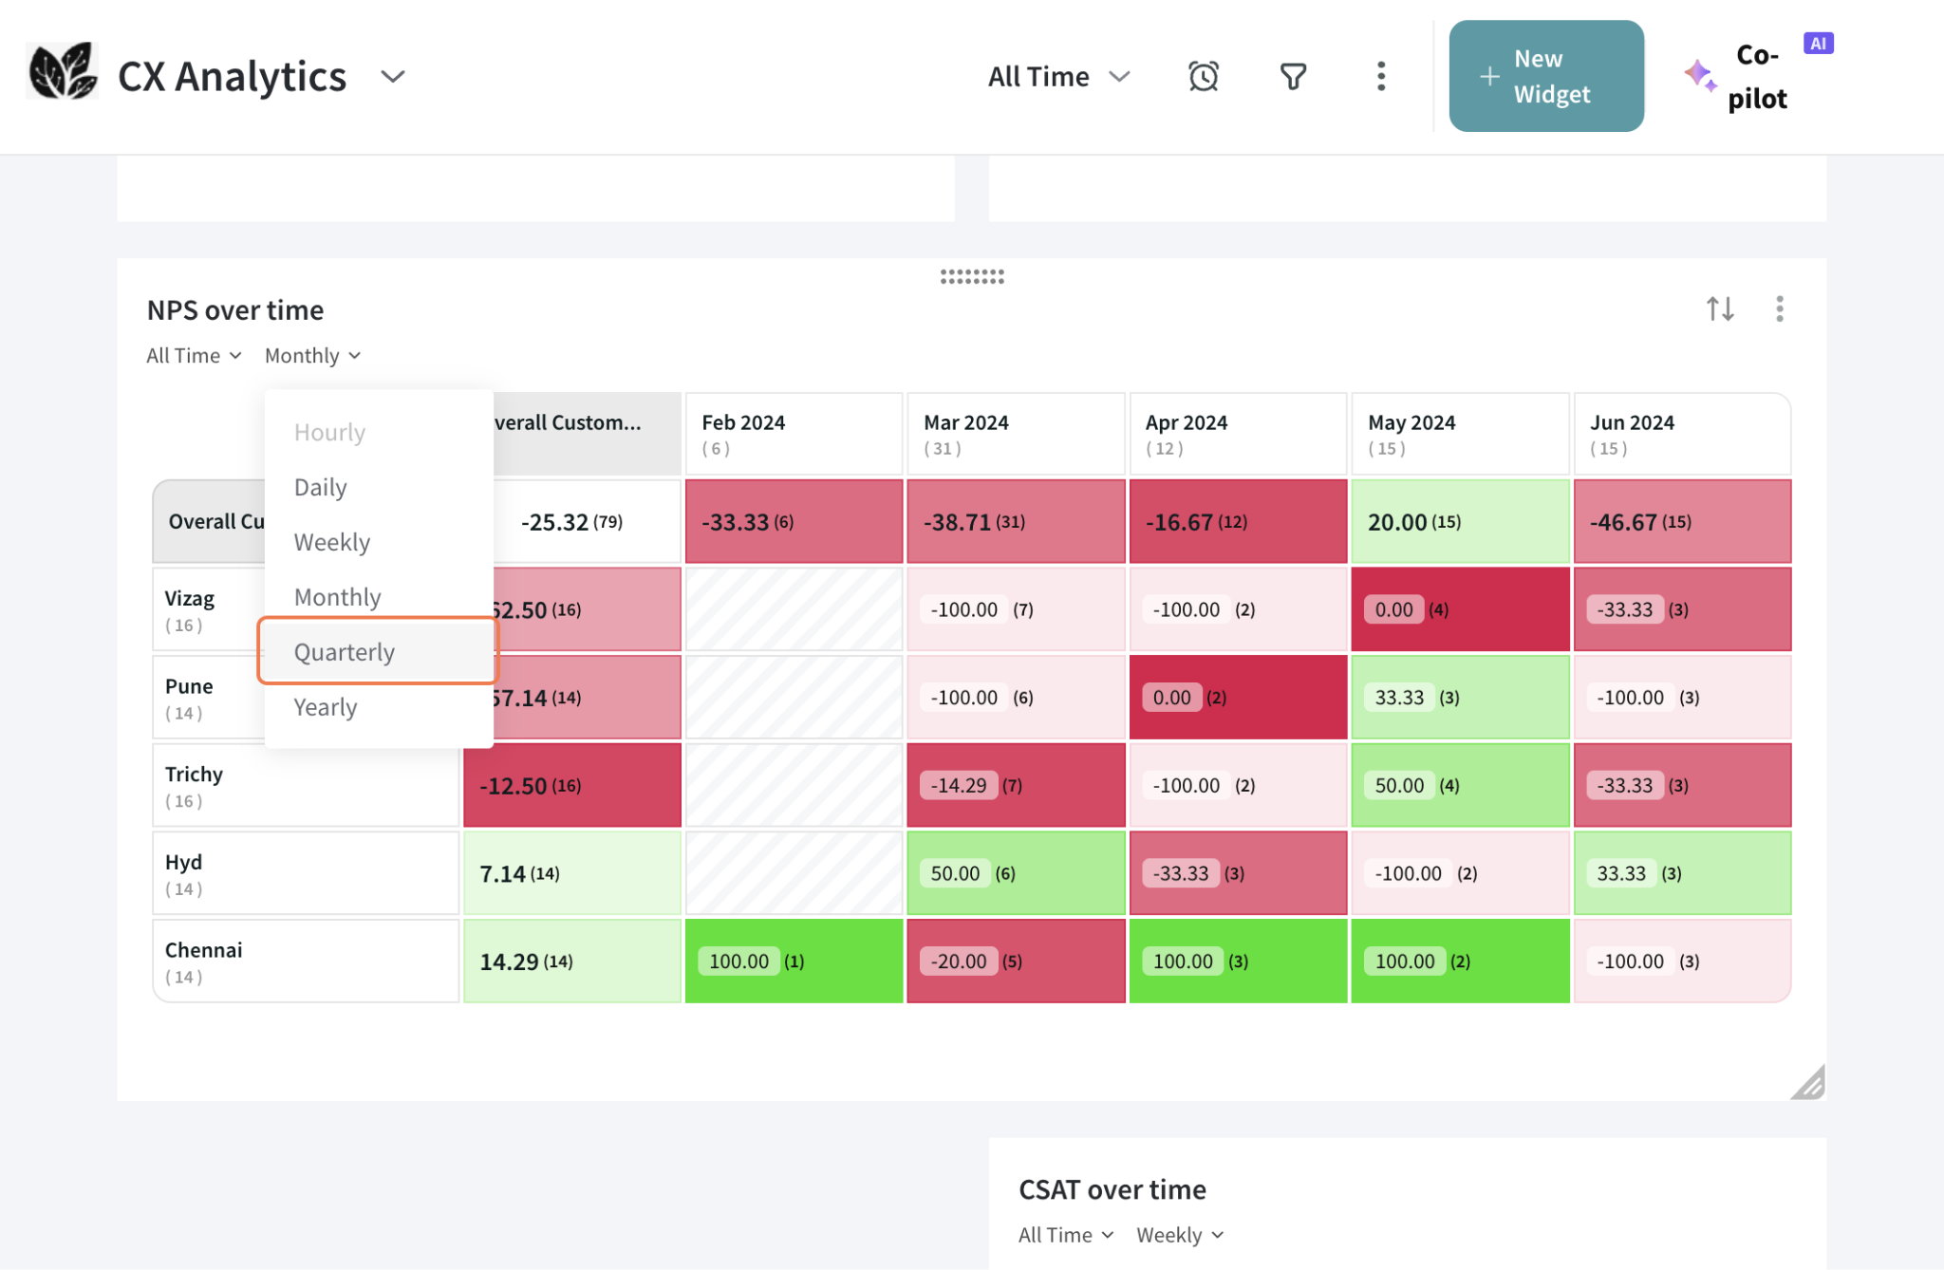Open NPS over time widget kebab menu

coord(1779,308)
